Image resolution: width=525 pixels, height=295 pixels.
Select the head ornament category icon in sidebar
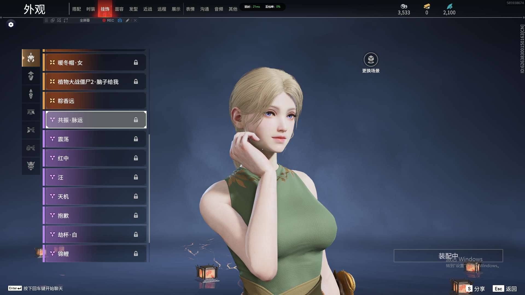[31, 58]
